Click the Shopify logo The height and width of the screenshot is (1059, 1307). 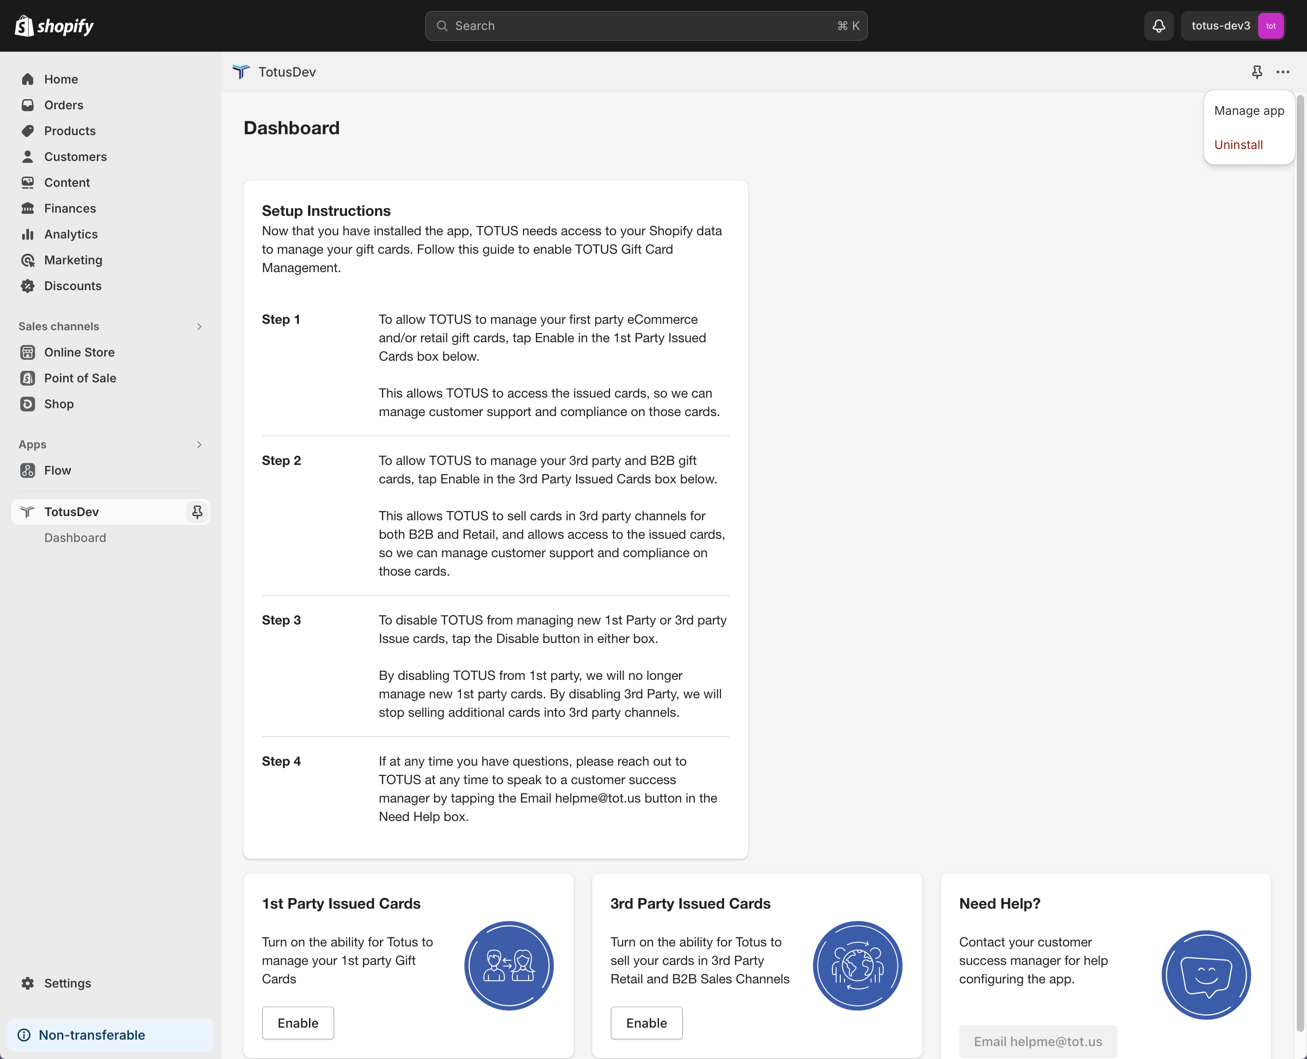[54, 26]
